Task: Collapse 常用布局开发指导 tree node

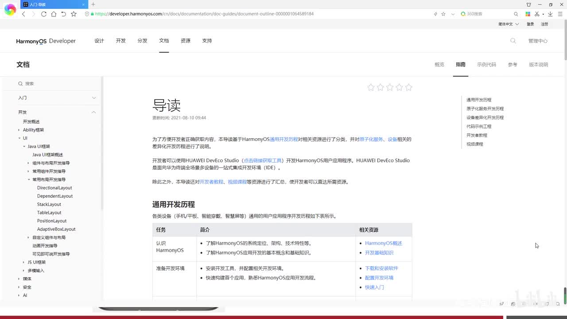Action: (x=28, y=180)
